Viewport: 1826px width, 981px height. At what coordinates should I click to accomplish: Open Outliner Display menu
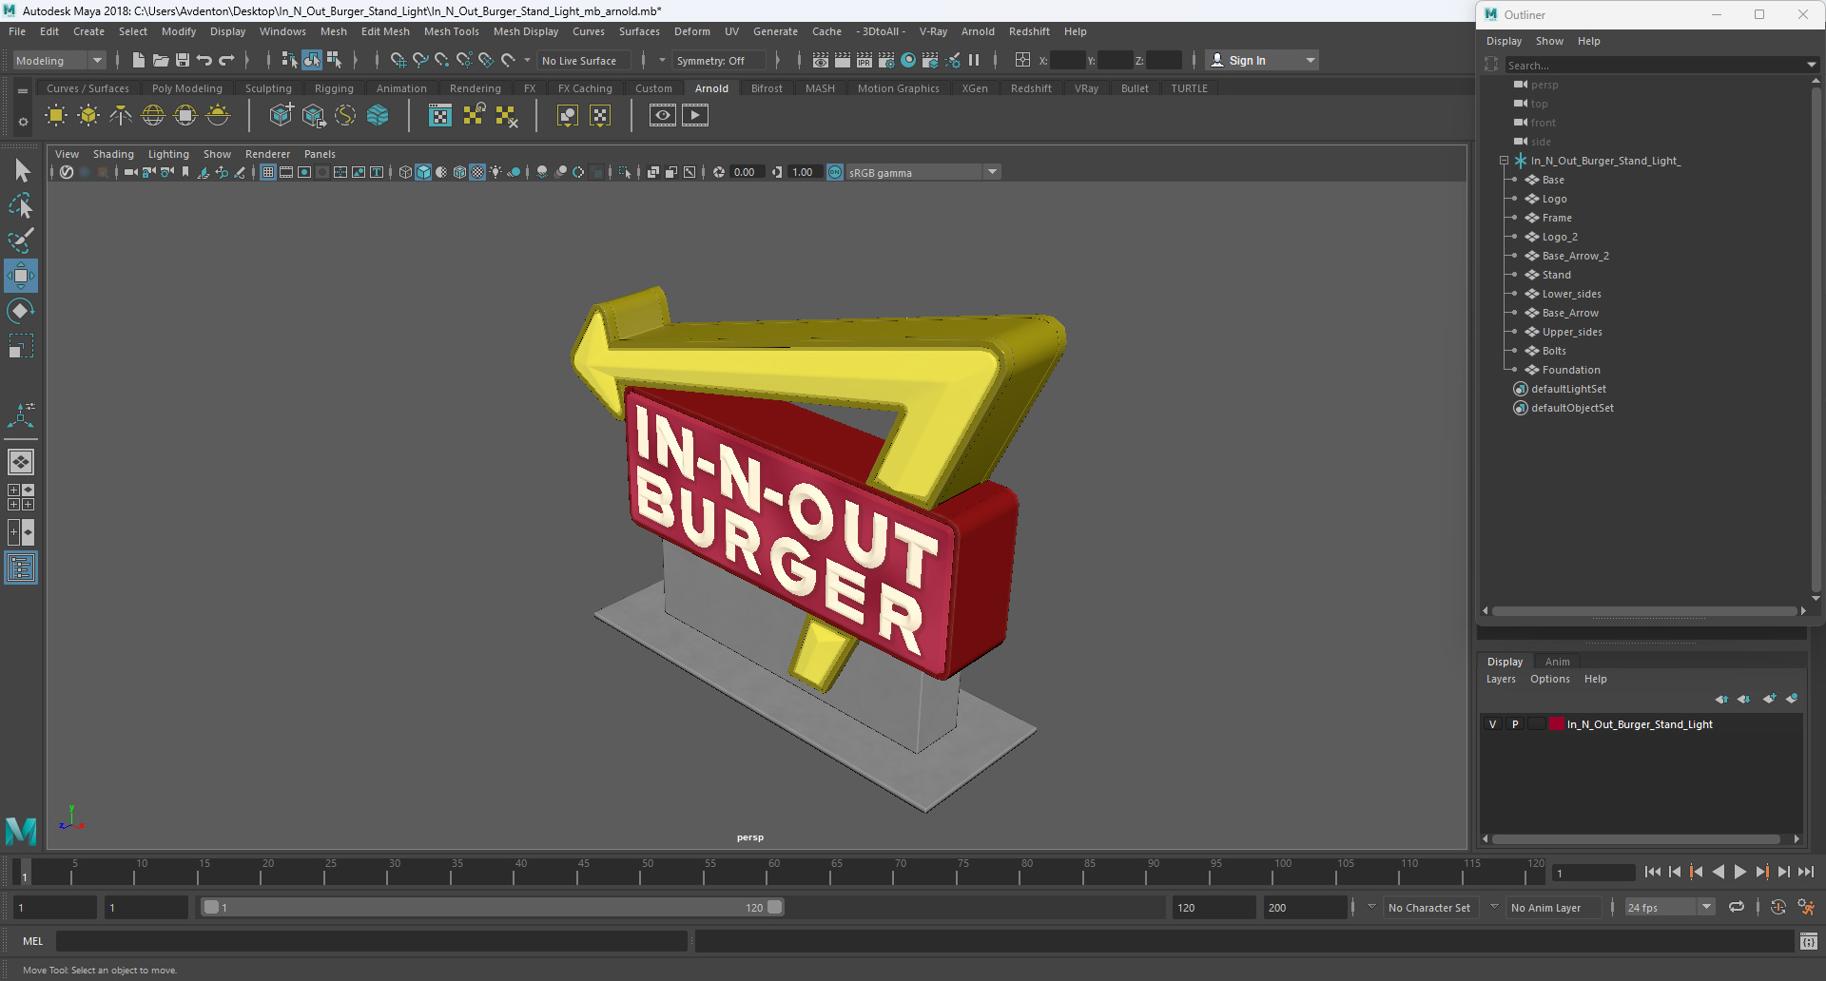coord(1504,41)
